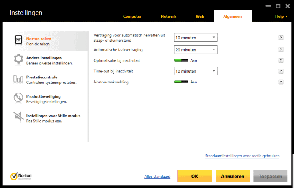The height and width of the screenshot is (188, 294).
Task: Click the 'Norton-taakmelding' label text
Action: click(x=111, y=82)
